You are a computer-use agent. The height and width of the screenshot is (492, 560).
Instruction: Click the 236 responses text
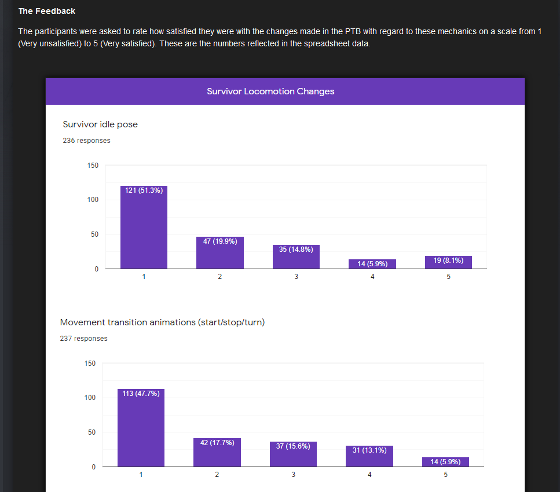click(x=86, y=141)
